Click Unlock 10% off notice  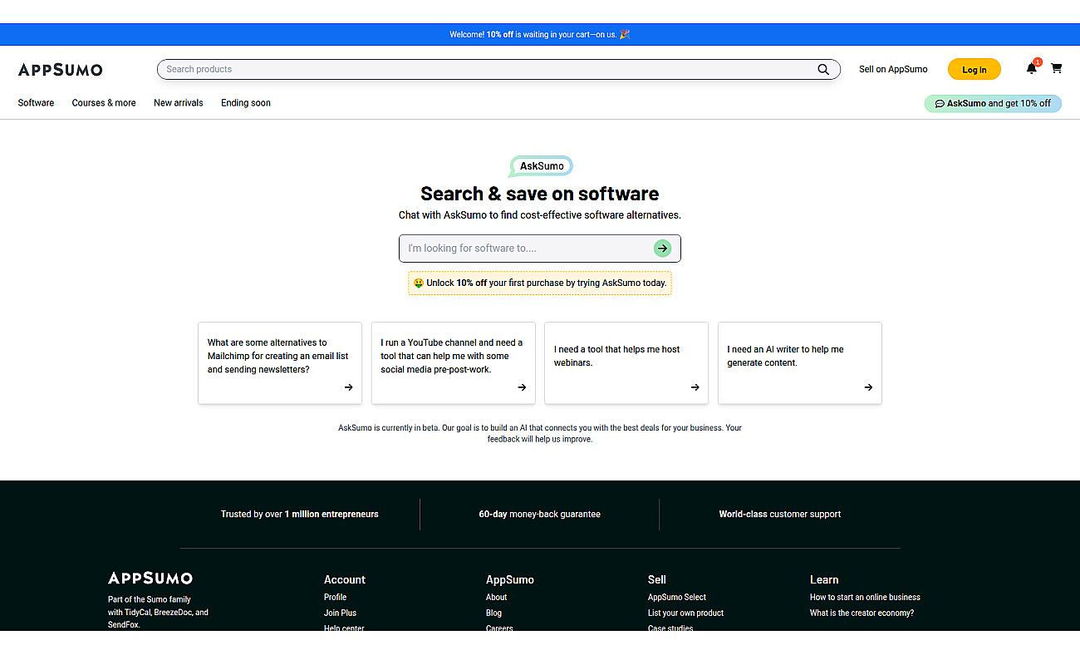[540, 283]
